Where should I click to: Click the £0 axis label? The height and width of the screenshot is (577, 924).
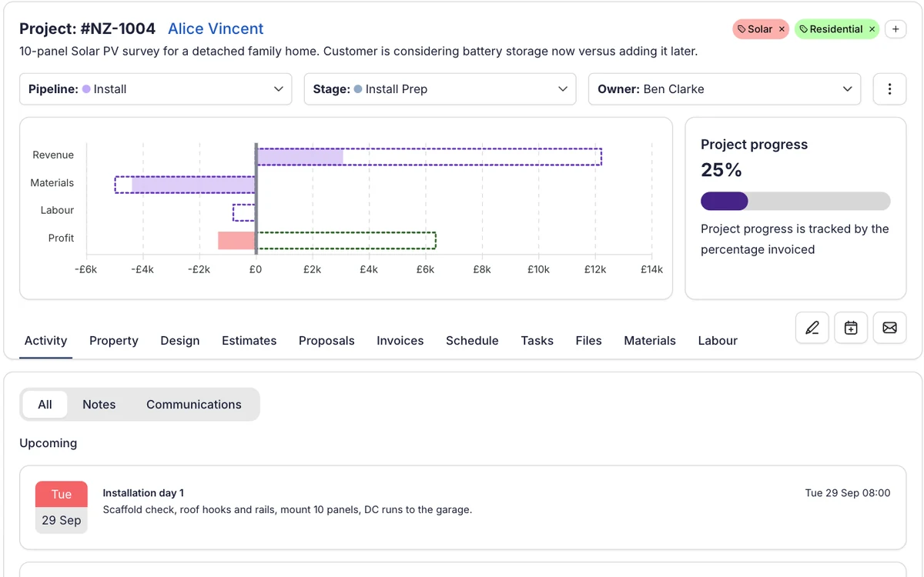pyautogui.click(x=256, y=269)
